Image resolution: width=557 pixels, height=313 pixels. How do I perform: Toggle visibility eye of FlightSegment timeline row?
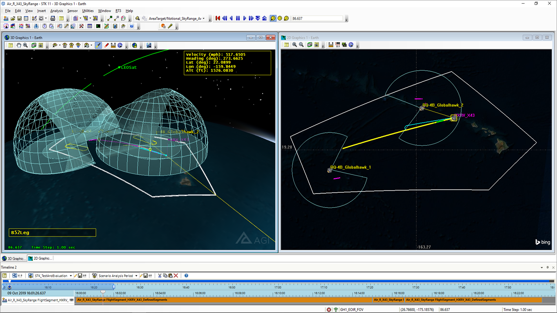pyautogui.click(x=71, y=300)
